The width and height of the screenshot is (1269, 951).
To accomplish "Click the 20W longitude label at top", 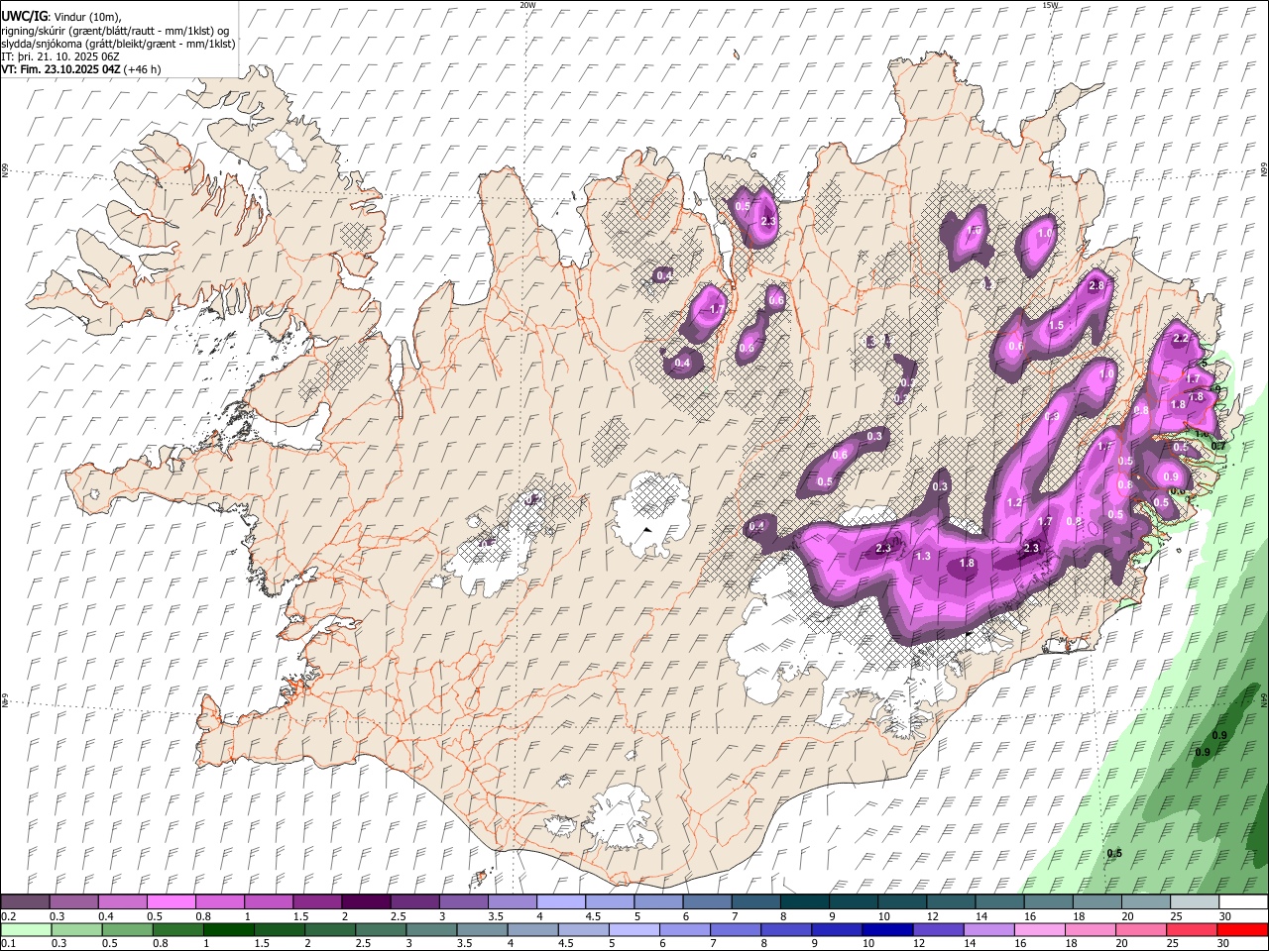I will [x=527, y=5].
